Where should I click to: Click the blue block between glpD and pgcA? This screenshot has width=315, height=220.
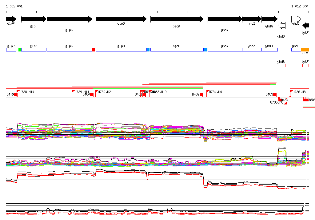coord(148,50)
